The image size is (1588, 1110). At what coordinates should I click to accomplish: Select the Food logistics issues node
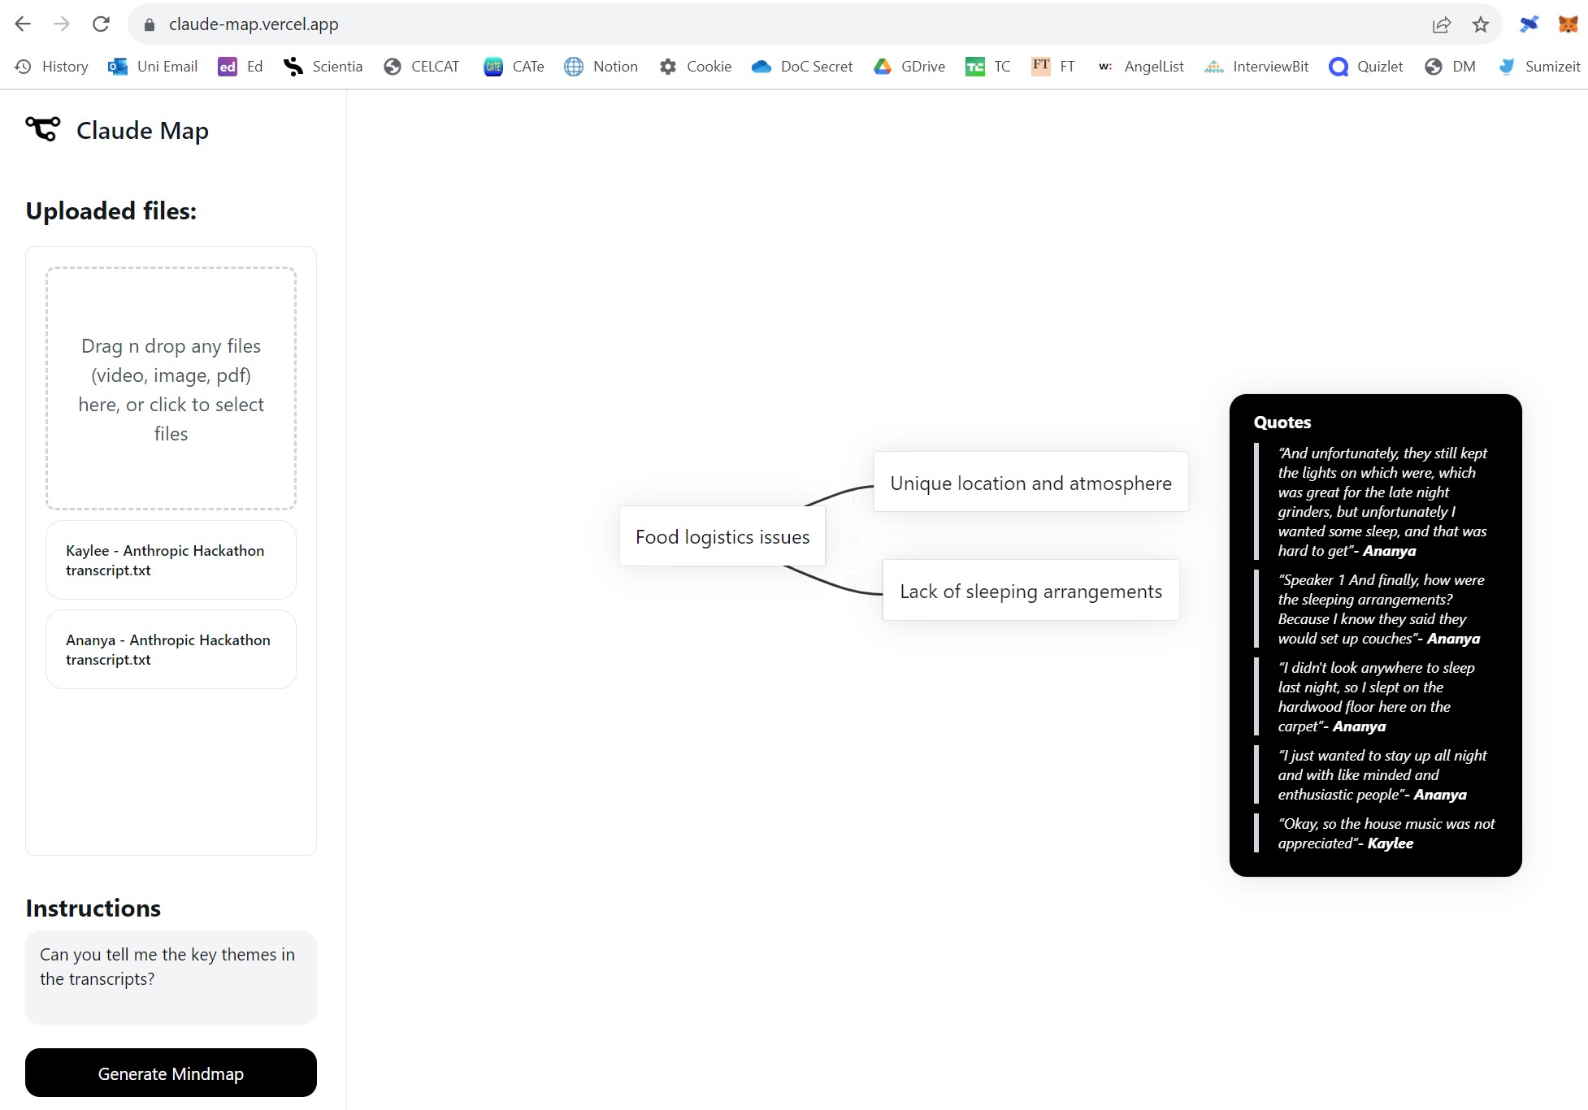tap(722, 536)
